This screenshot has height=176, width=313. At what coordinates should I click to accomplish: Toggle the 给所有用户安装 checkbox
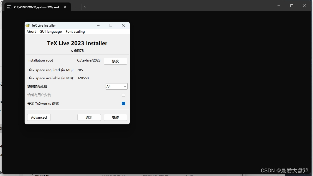[123, 95]
